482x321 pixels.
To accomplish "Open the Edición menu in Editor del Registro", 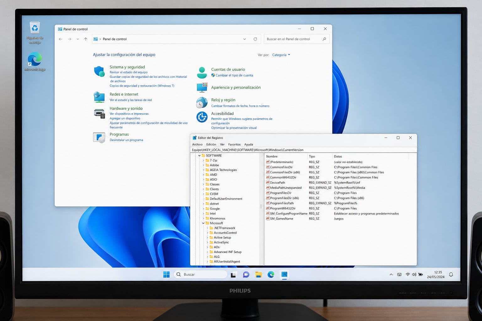I will click(x=211, y=145).
